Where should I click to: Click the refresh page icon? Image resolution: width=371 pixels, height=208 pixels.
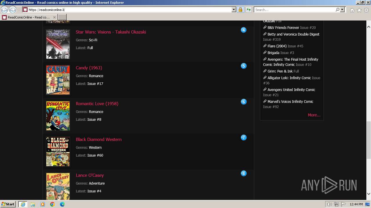click(x=248, y=10)
